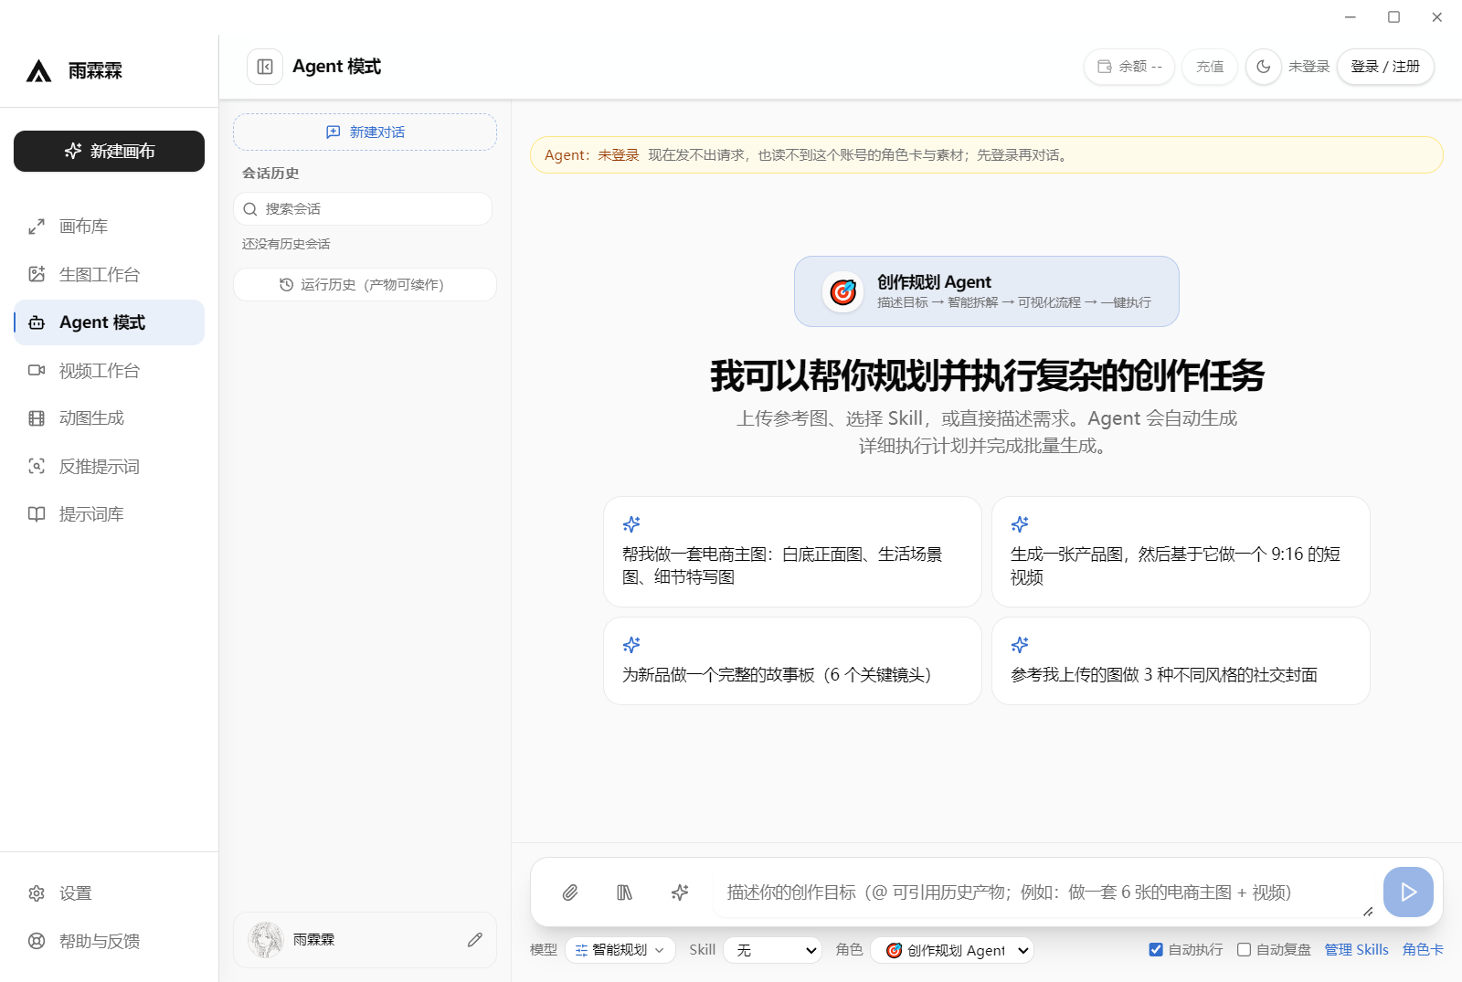
Task: Start a 新建对话
Action: click(x=365, y=132)
